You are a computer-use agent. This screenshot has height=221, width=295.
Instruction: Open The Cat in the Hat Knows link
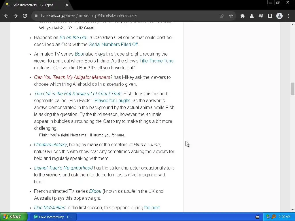(78, 94)
